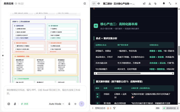Toggle eye preview mode
This screenshot has height=112, width=180.
click(x=99, y=4)
